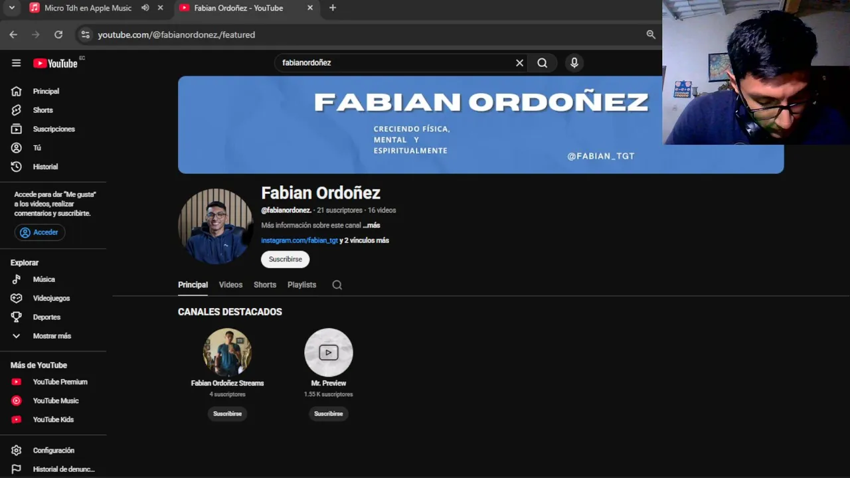Subscribe to Mr. Preview channel
Screen dimensions: 850x478
[328, 414]
